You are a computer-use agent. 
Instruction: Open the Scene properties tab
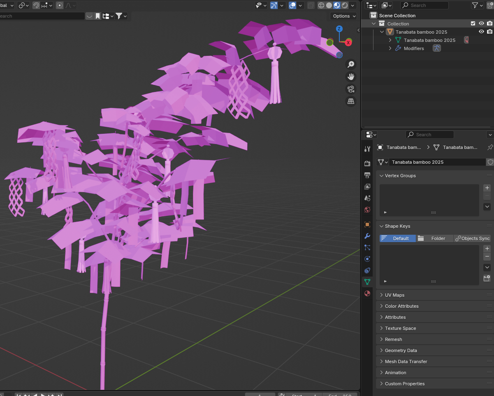tap(367, 198)
